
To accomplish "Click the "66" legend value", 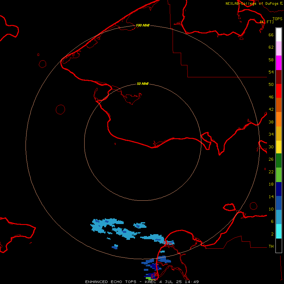I will pyautogui.click(x=271, y=35).
